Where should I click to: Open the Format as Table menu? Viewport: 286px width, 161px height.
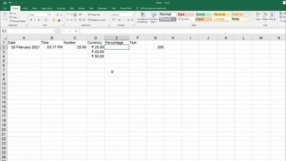click(x=154, y=17)
